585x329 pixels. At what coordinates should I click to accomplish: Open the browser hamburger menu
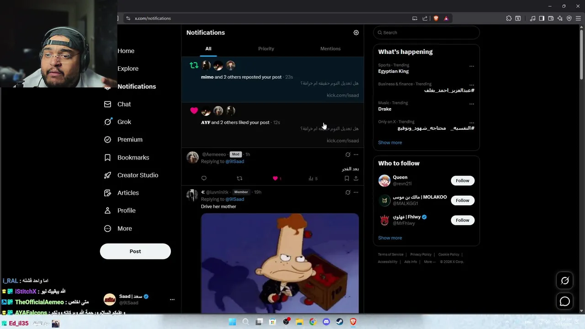578,18
